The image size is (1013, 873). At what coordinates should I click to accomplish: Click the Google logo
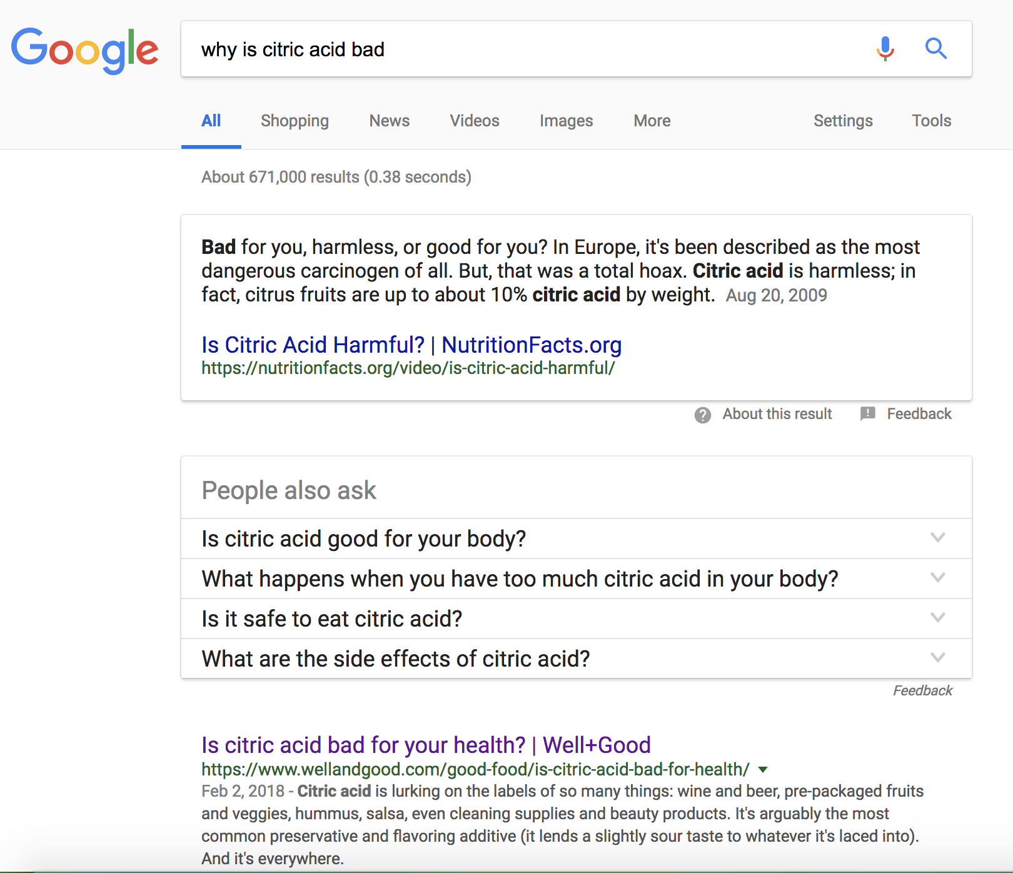85,50
